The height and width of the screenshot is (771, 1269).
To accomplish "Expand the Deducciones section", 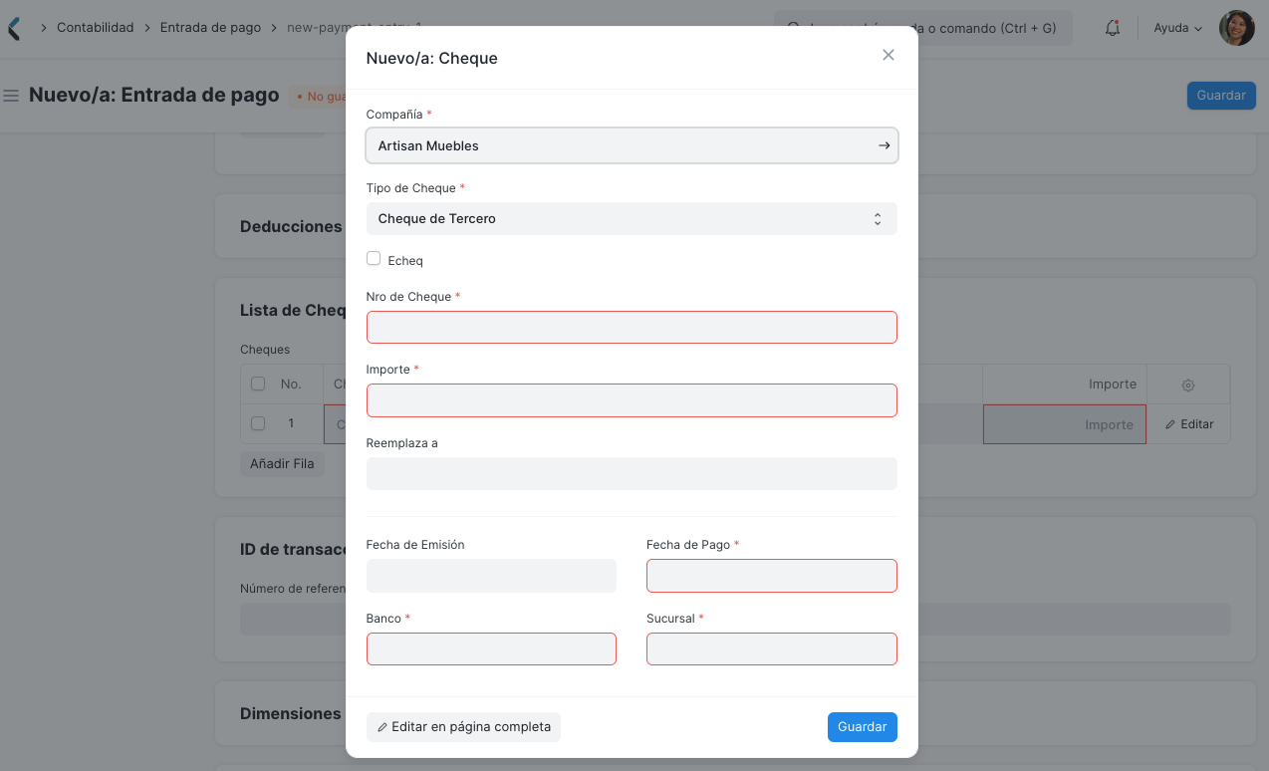I will pyautogui.click(x=291, y=226).
